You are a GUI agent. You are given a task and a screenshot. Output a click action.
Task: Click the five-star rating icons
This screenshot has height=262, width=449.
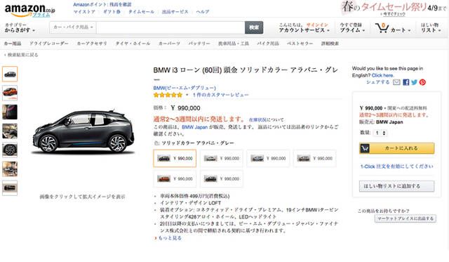[x=168, y=95]
